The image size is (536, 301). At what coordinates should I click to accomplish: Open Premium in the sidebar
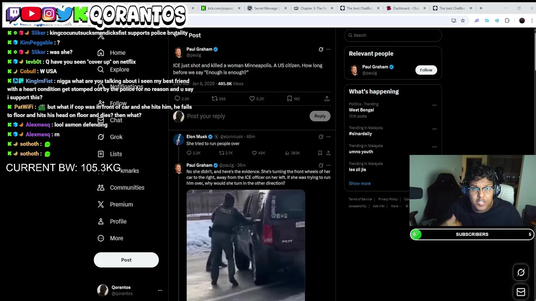click(115, 204)
